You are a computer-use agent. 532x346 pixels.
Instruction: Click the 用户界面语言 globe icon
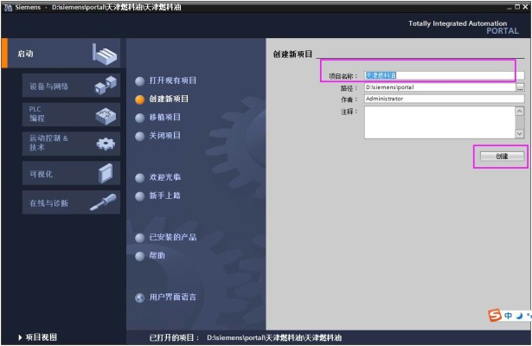point(139,298)
